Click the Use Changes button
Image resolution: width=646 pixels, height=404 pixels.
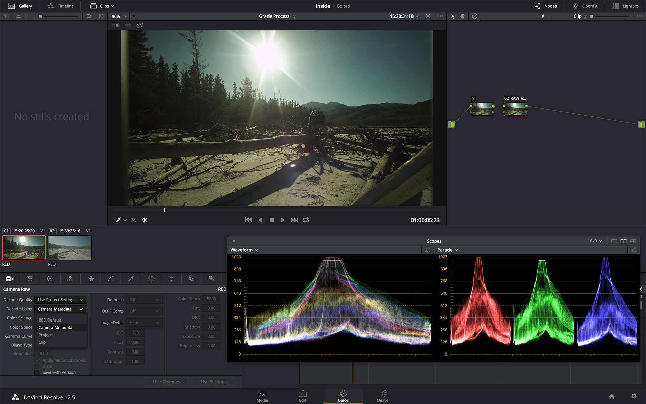pos(167,382)
